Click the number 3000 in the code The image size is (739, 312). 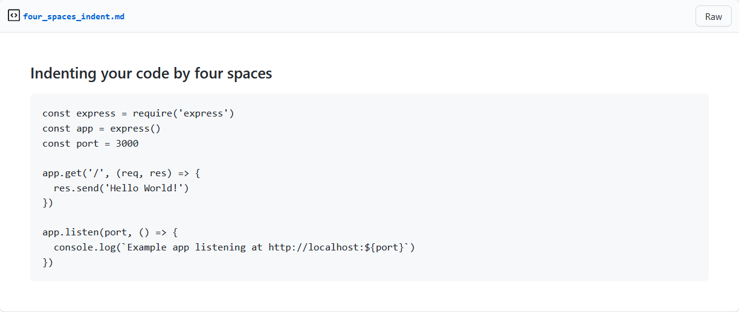click(x=127, y=144)
